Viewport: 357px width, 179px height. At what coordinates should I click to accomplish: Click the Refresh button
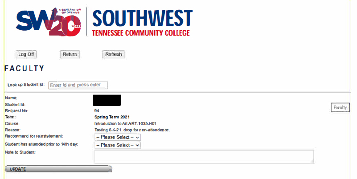[x=114, y=54]
